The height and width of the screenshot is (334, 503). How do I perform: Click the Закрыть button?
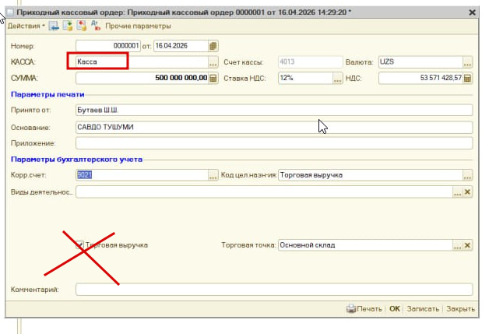click(x=460, y=308)
